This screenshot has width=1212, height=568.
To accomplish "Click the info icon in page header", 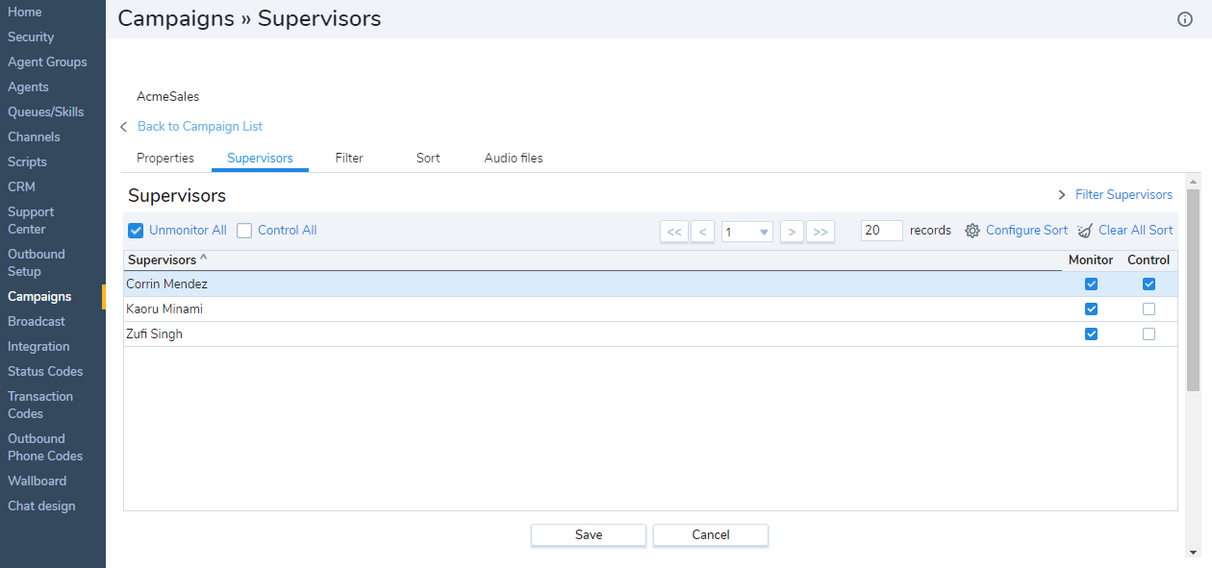I will [1185, 19].
